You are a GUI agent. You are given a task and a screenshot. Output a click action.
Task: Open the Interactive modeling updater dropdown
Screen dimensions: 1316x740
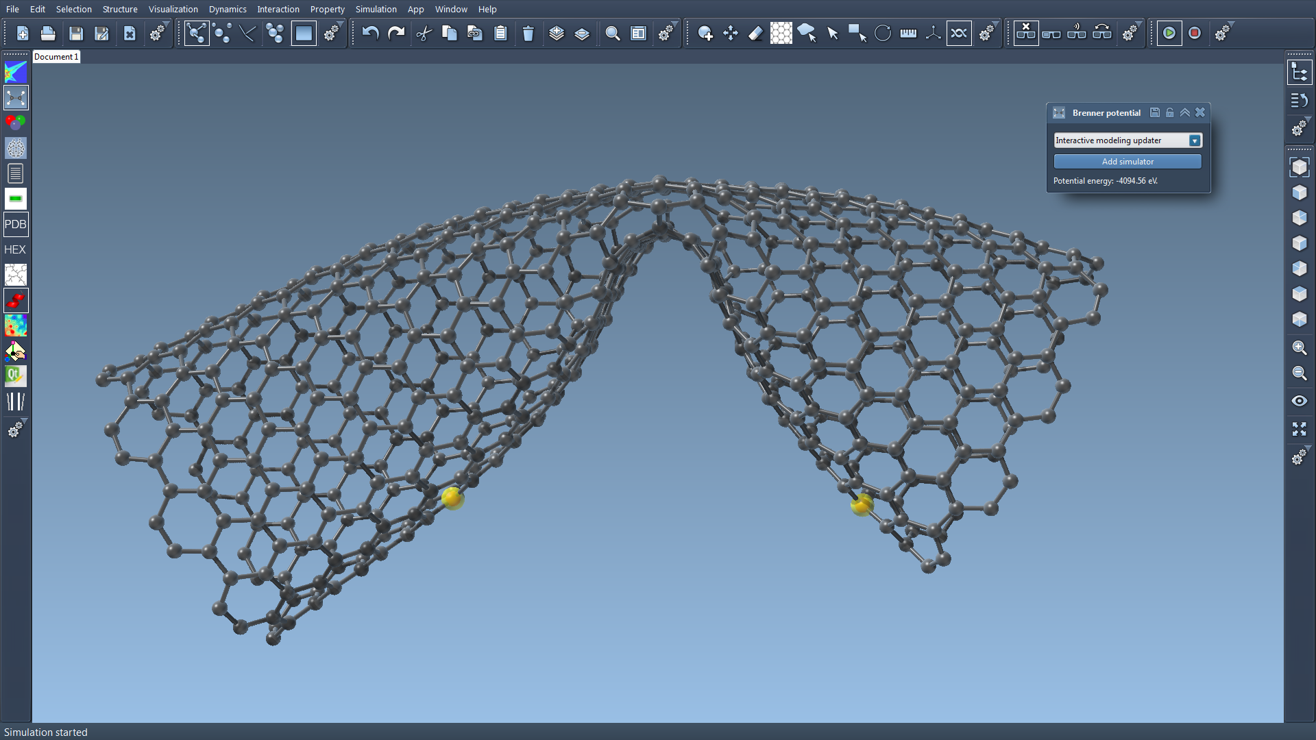point(1195,140)
